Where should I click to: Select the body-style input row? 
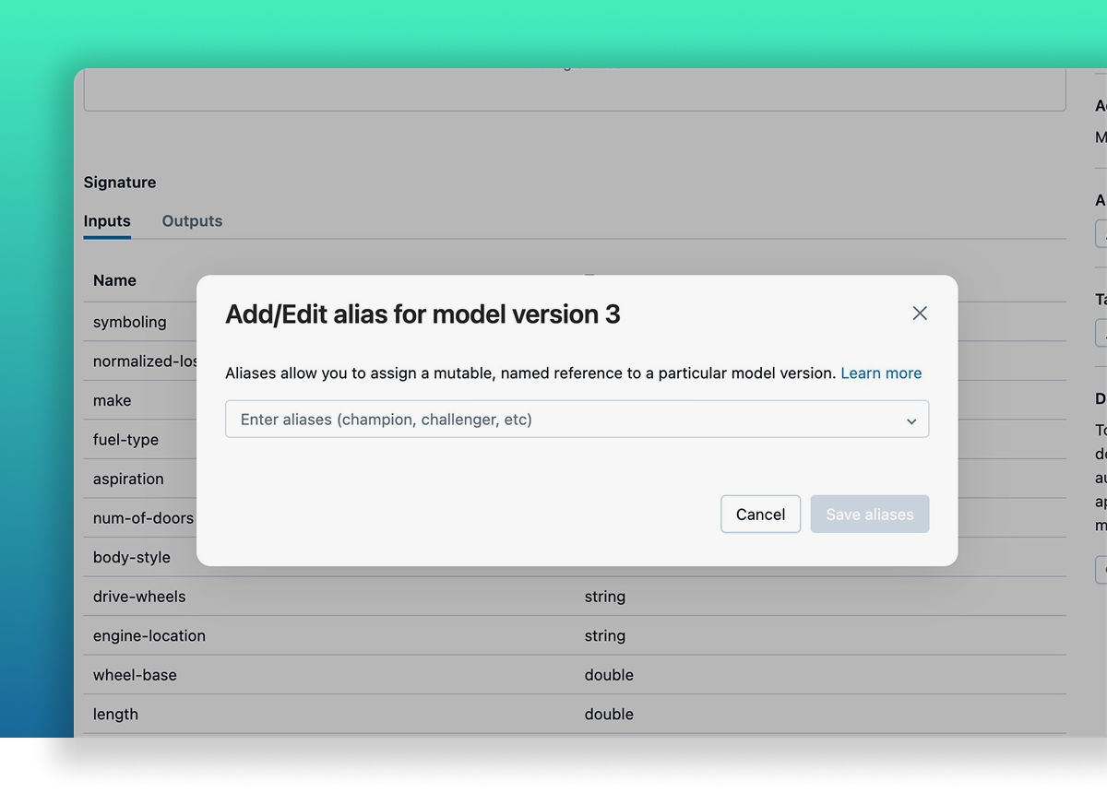130,557
